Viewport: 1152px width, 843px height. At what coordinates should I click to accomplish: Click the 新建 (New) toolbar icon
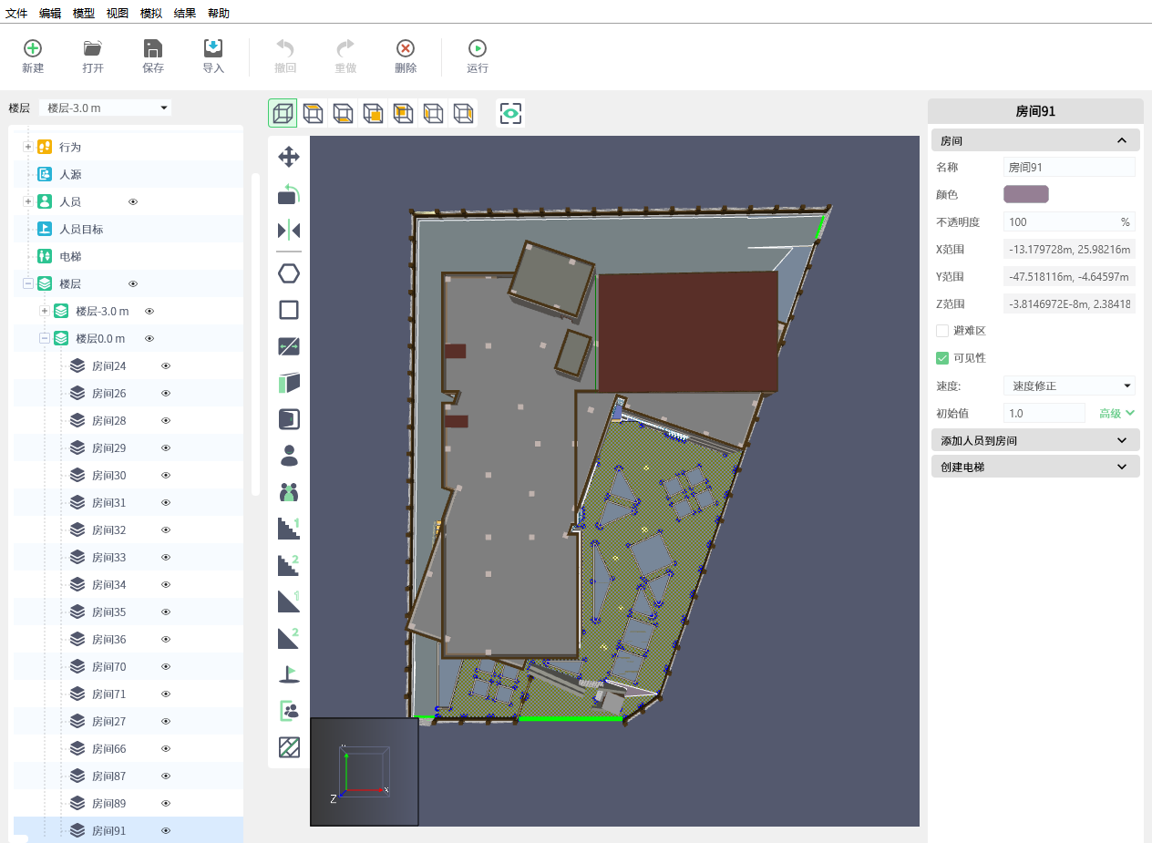(x=33, y=48)
